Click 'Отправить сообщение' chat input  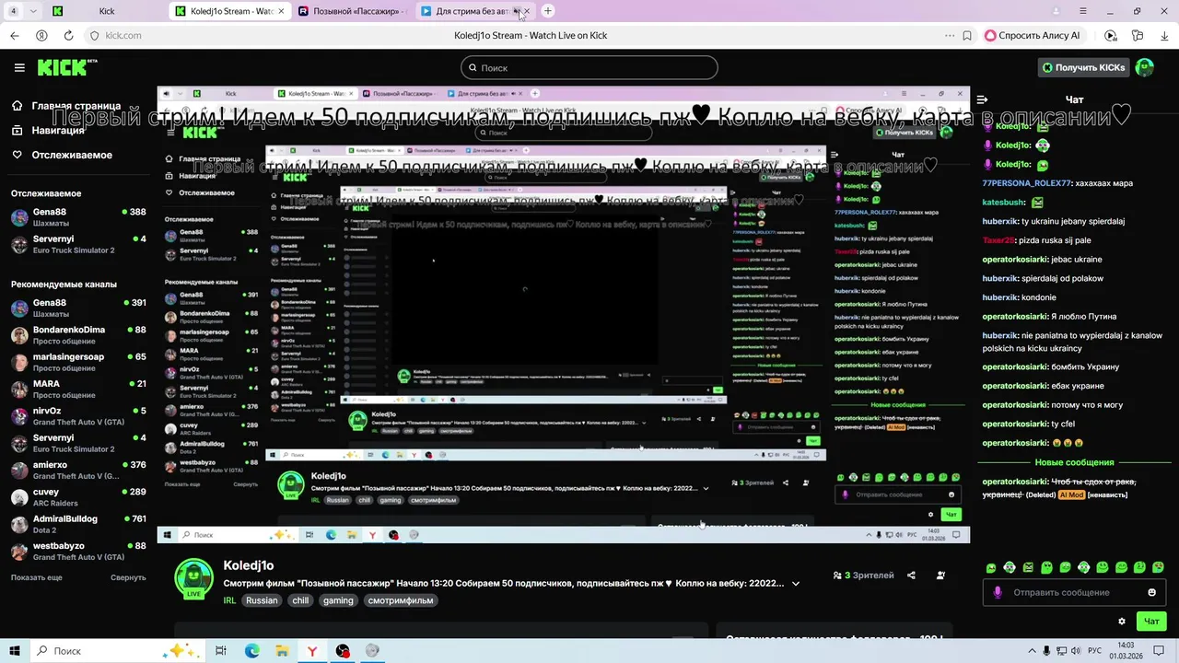coord(1074,592)
